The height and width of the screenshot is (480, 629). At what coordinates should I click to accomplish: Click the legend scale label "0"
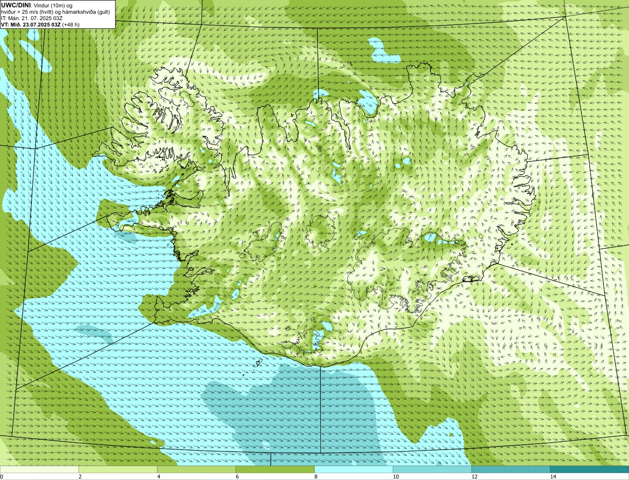1,477
